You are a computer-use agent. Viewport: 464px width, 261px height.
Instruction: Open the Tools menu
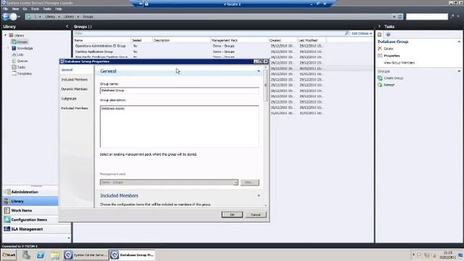(35, 9)
